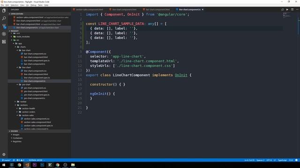Open pie-chart.component.ts in the file tree

[x=34, y=98]
